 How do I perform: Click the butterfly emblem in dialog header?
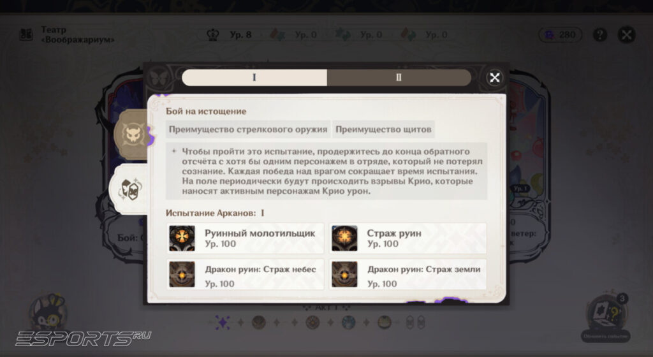tap(158, 78)
